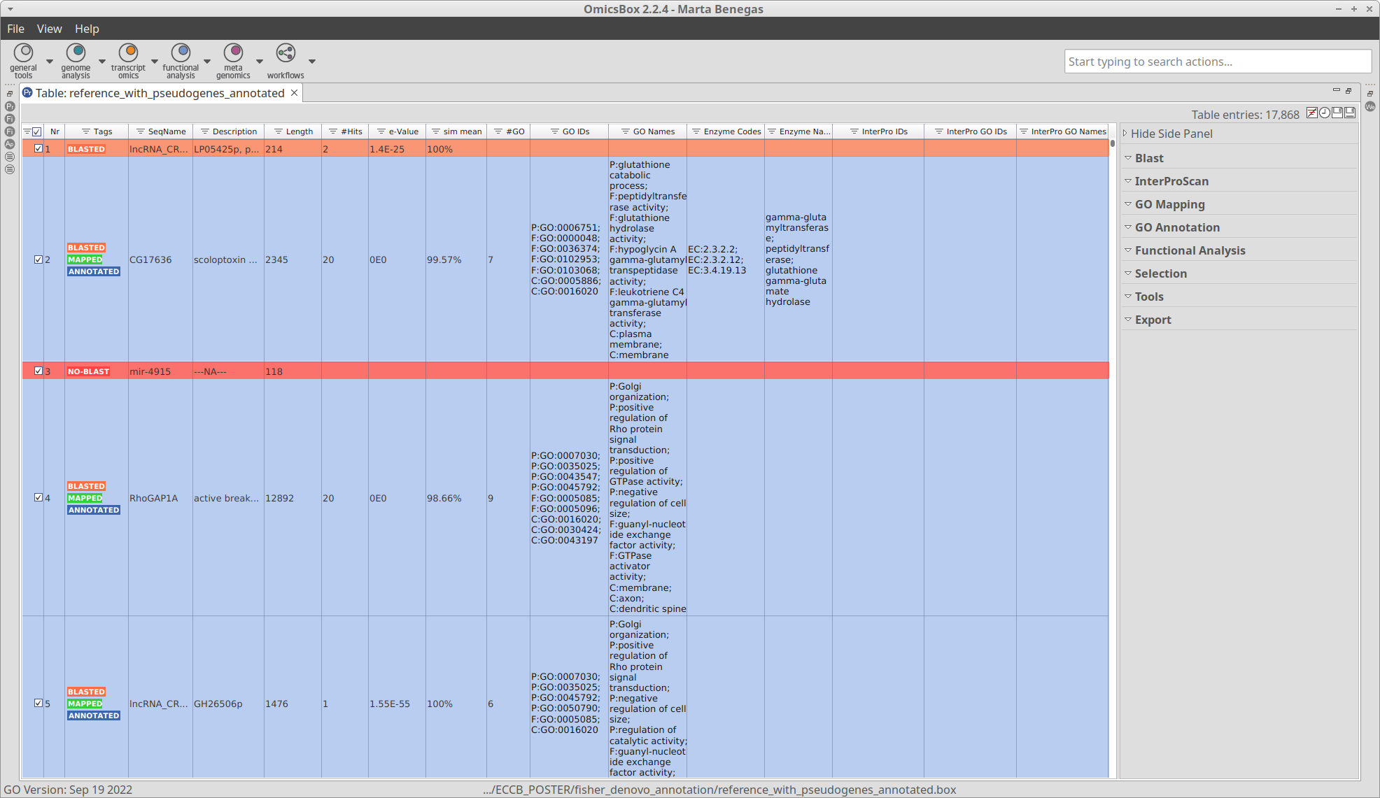Close the reference_with_pseudogenes_annotated table tab
The image size is (1380, 798).
coord(295,93)
